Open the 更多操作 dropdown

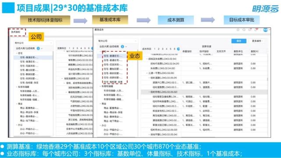pos(257,41)
